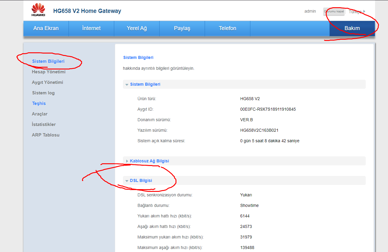Open ARP Tablosu in the sidebar
This screenshot has height=252, width=388.
46,135
